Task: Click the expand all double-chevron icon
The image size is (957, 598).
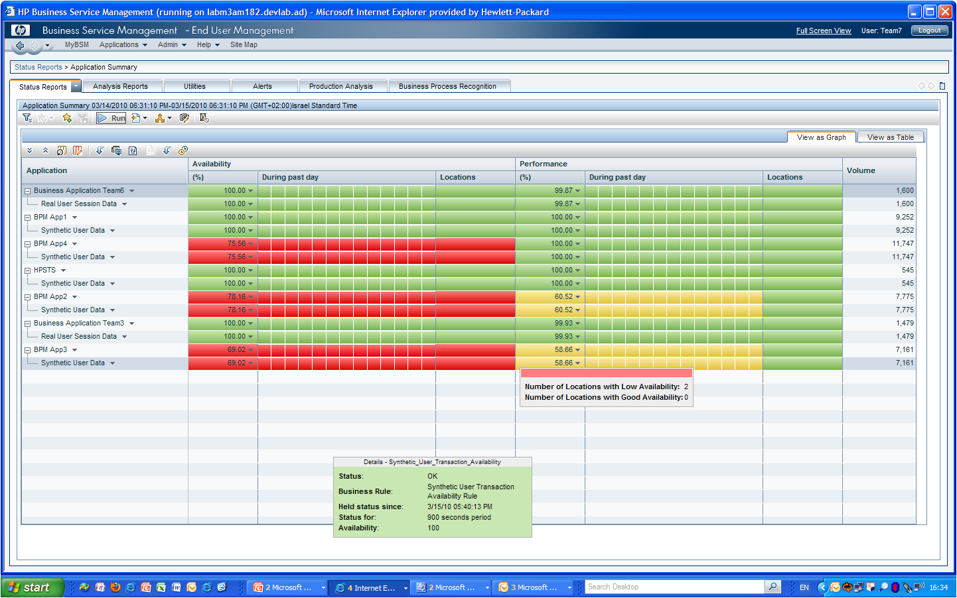Action: point(29,150)
